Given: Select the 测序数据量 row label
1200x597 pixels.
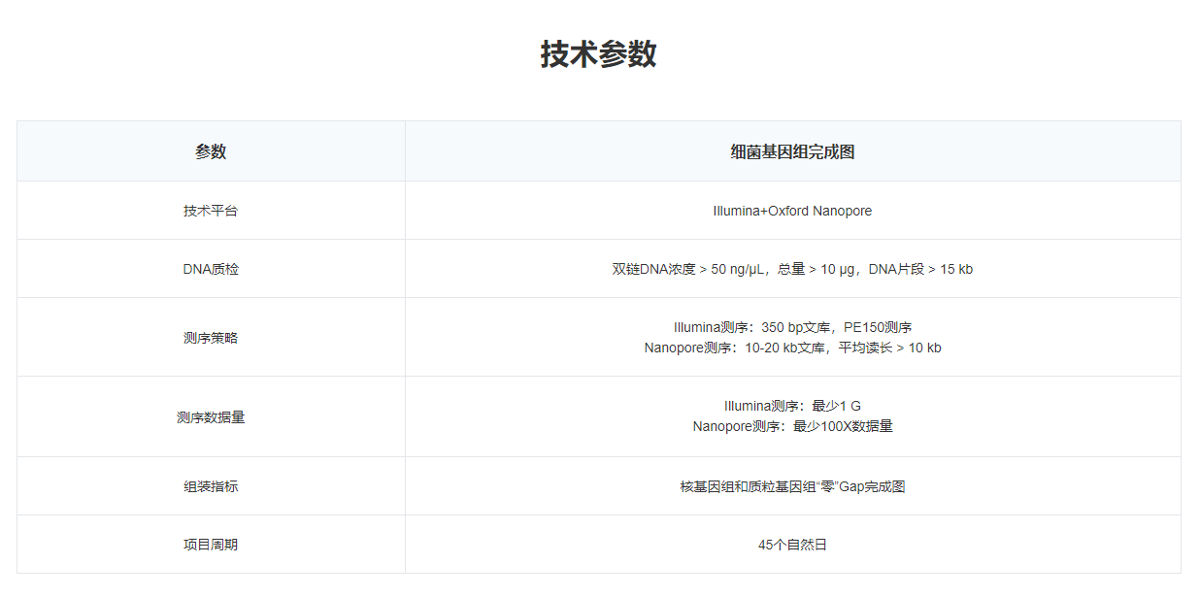Looking at the screenshot, I should (x=211, y=417).
